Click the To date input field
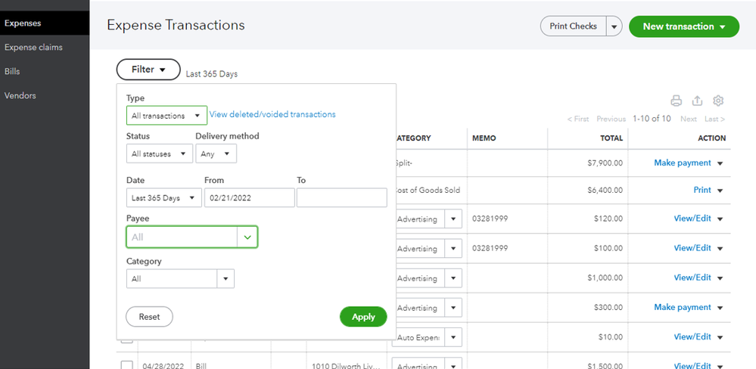The width and height of the screenshot is (756, 369). pos(341,198)
